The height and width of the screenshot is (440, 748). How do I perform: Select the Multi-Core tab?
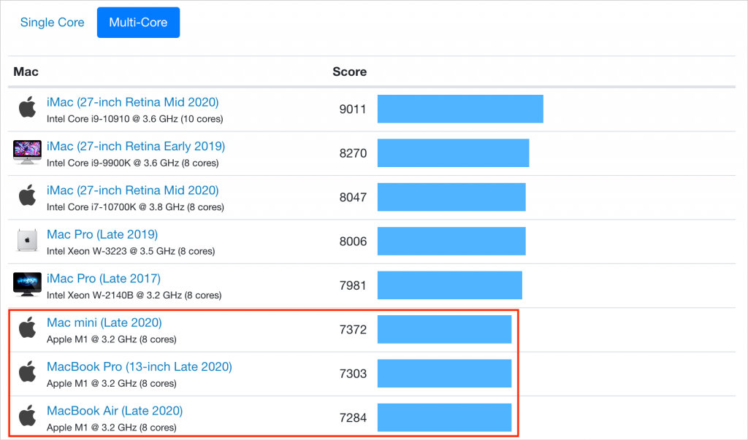[138, 23]
